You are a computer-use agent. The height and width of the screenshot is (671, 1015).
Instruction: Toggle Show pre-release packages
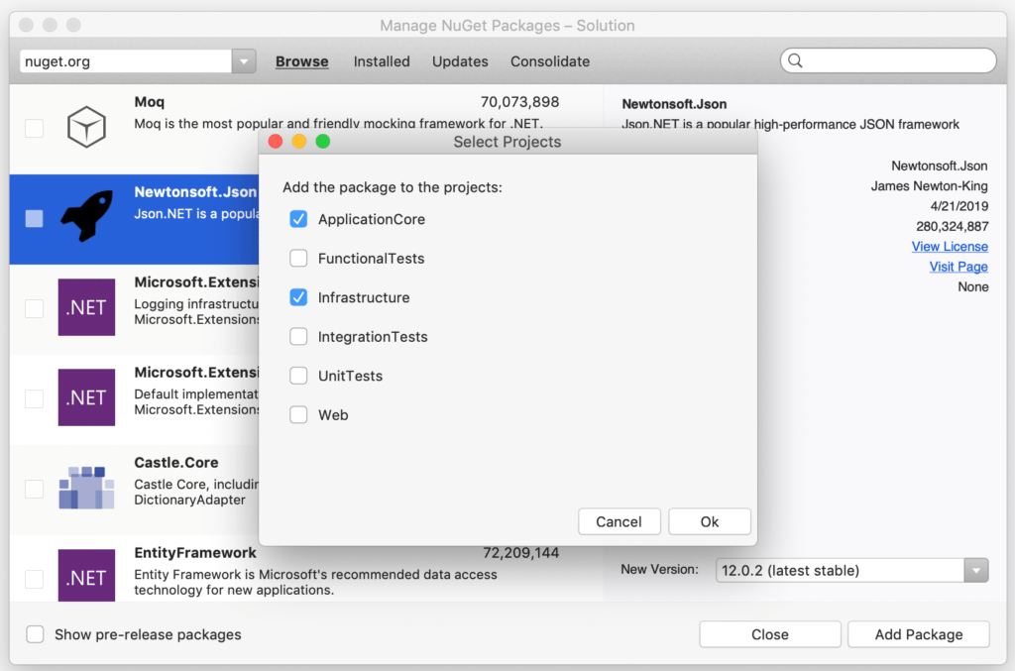[x=35, y=633]
